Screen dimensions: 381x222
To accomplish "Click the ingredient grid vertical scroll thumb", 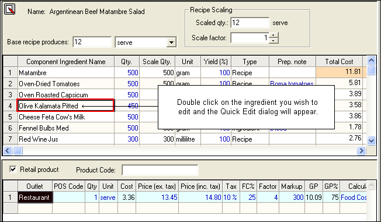I will pos(371,70).
